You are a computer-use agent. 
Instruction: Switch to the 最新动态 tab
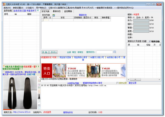tap(57, 11)
